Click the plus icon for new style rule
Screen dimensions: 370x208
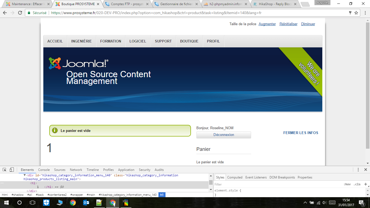[365, 184]
